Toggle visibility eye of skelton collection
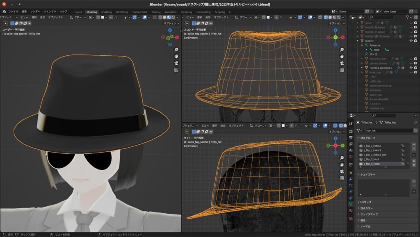 click(x=411, y=41)
